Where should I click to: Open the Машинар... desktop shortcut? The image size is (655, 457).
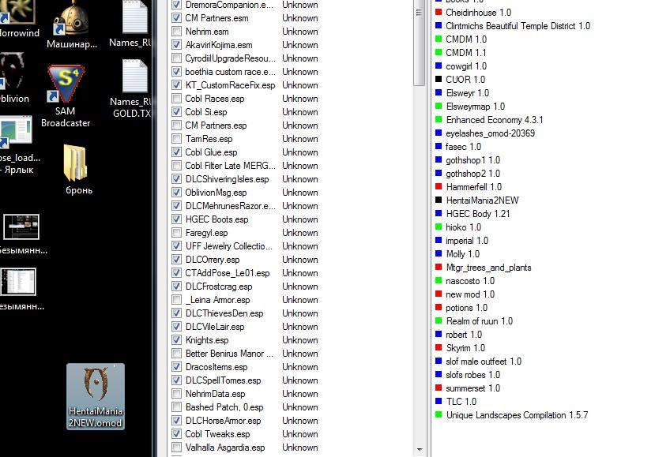(72, 24)
